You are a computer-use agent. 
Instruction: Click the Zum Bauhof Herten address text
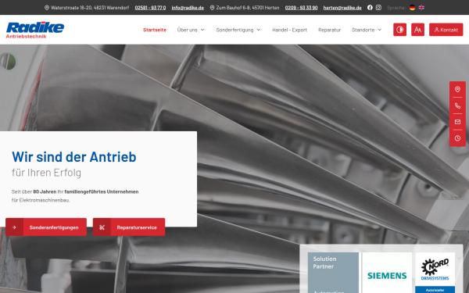click(x=248, y=8)
